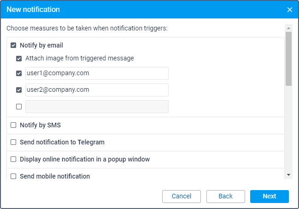299x209 pixels.
Task: Enable Send notification to Telegram
Action: (13, 142)
